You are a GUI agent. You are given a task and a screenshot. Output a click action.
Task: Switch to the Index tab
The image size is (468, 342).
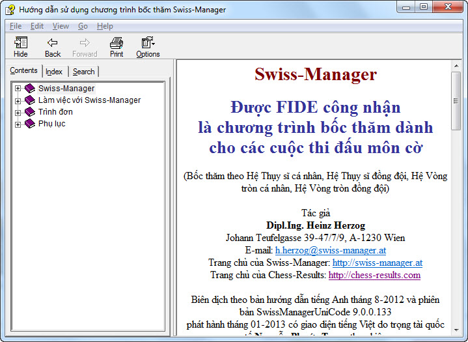pyautogui.click(x=54, y=72)
